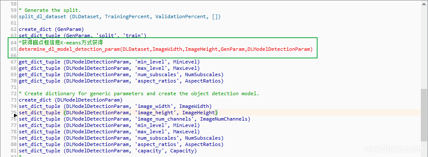The width and height of the screenshot is (428, 157).
Task: Click the MaxLevel variable on line 68
Action: click(x=185, y=68)
